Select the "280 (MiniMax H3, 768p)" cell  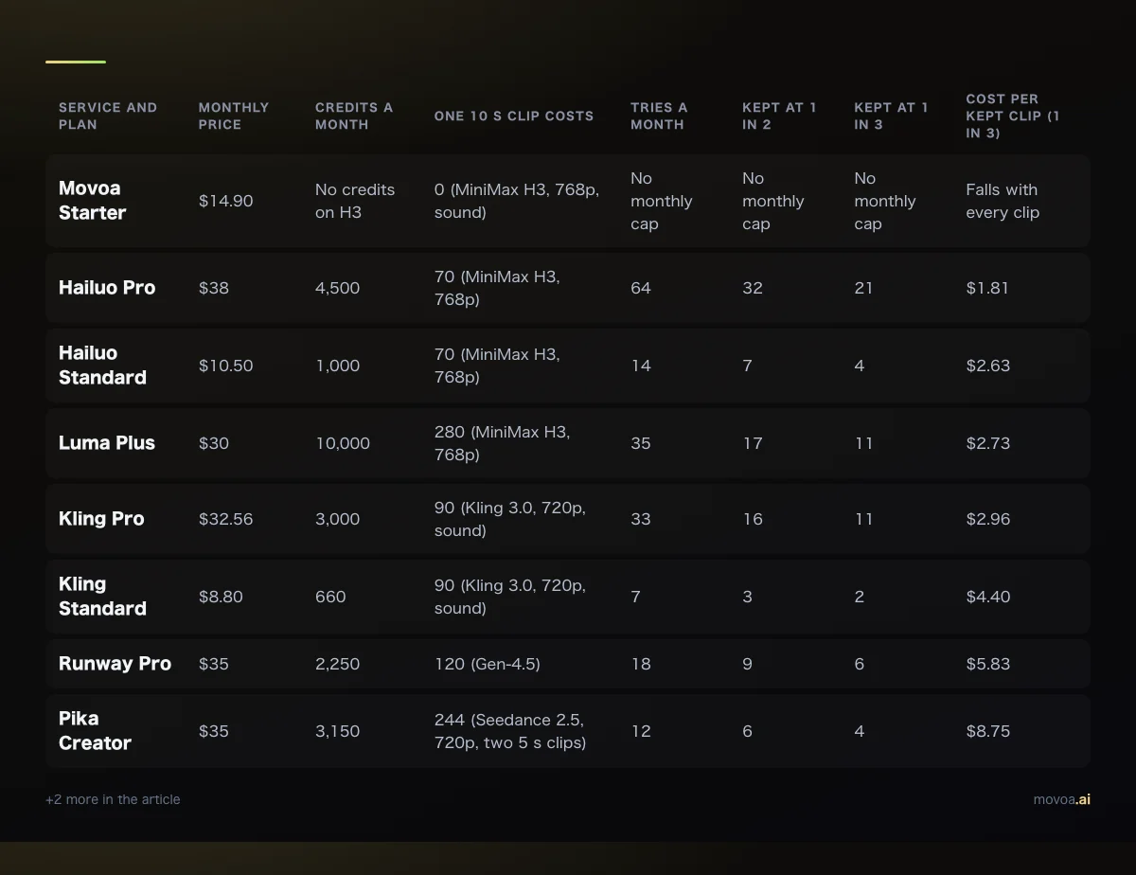tap(502, 443)
